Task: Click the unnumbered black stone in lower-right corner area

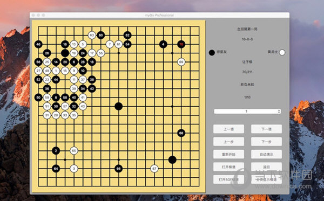Action: tap(172, 160)
